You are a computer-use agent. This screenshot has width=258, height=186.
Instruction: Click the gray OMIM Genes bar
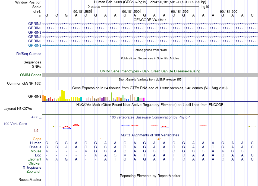(150, 75)
